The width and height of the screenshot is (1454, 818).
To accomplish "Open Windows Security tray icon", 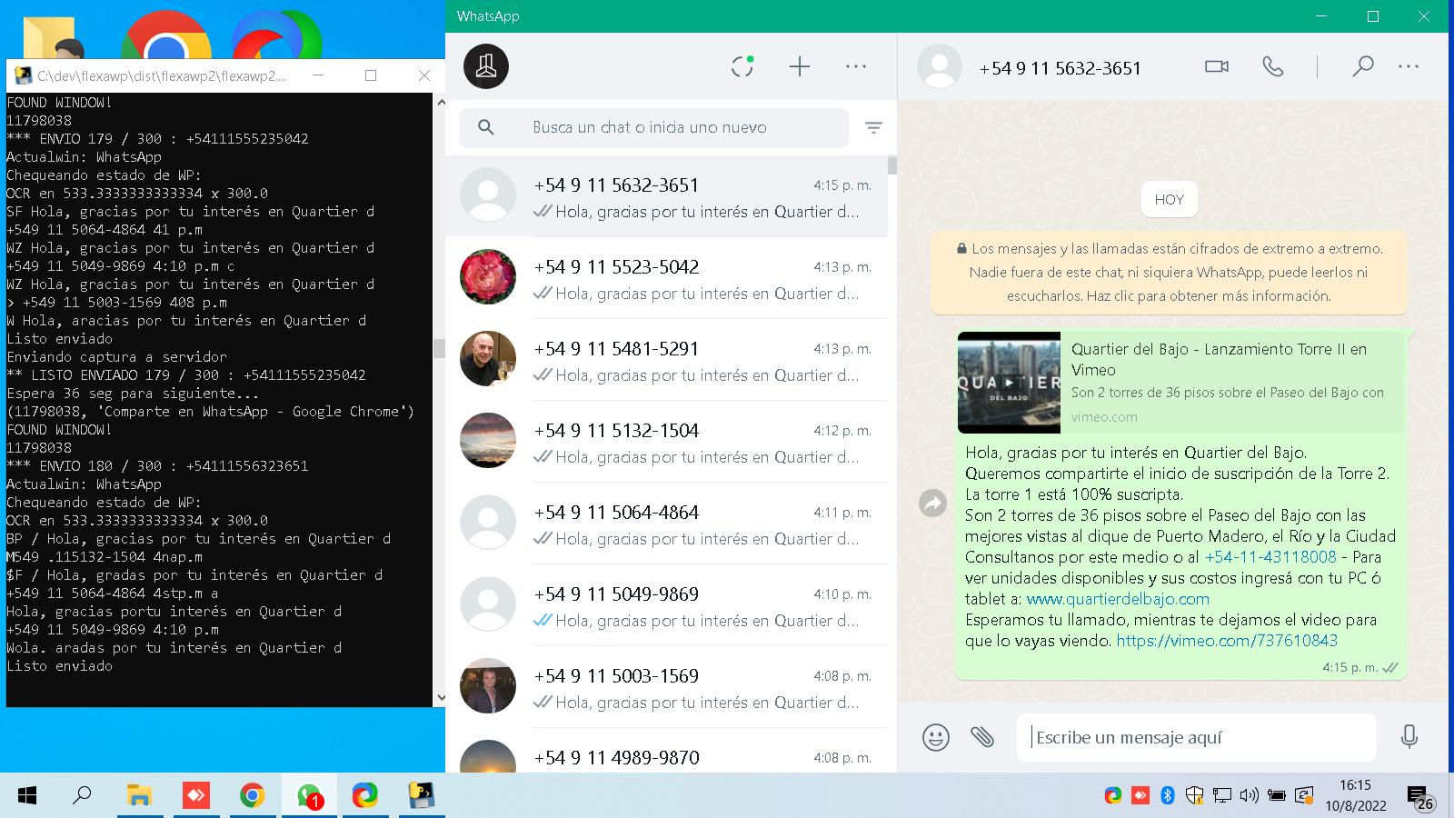I will (x=1194, y=796).
